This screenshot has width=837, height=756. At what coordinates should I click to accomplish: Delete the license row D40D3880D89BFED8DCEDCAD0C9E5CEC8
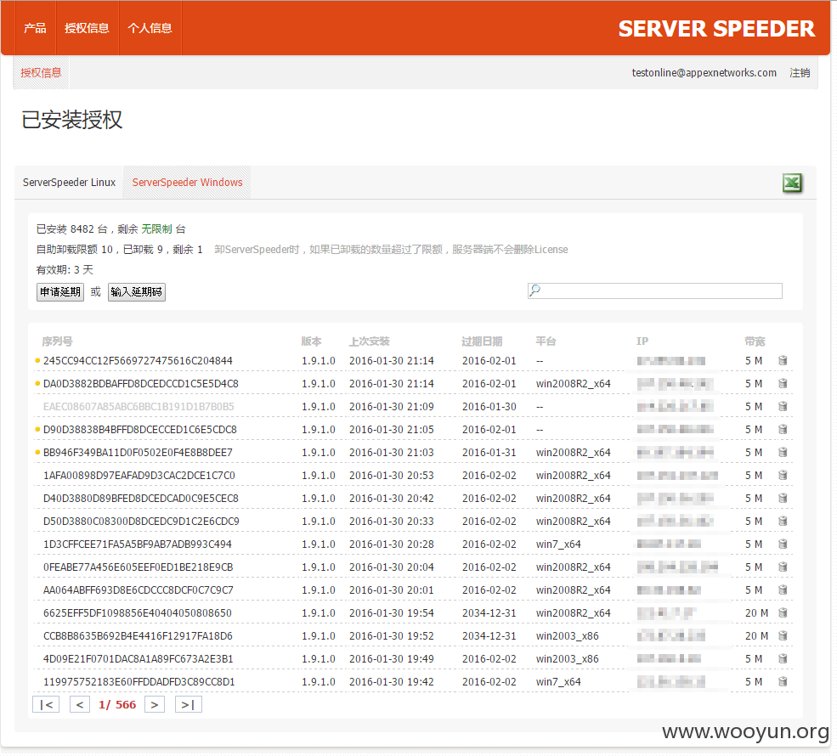pos(783,499)
